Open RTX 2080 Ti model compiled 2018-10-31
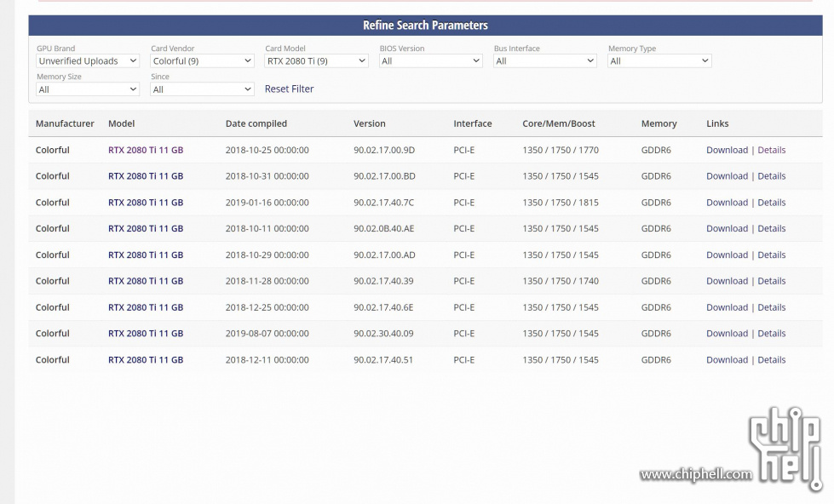 tap(146, 176)
